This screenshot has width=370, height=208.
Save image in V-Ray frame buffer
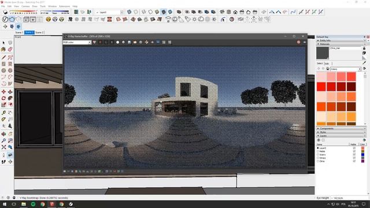click(129, 42)
